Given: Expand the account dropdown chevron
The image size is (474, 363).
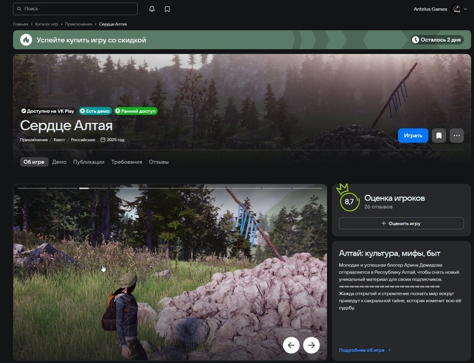Looking at the screenshot, I should coord(465,9).
